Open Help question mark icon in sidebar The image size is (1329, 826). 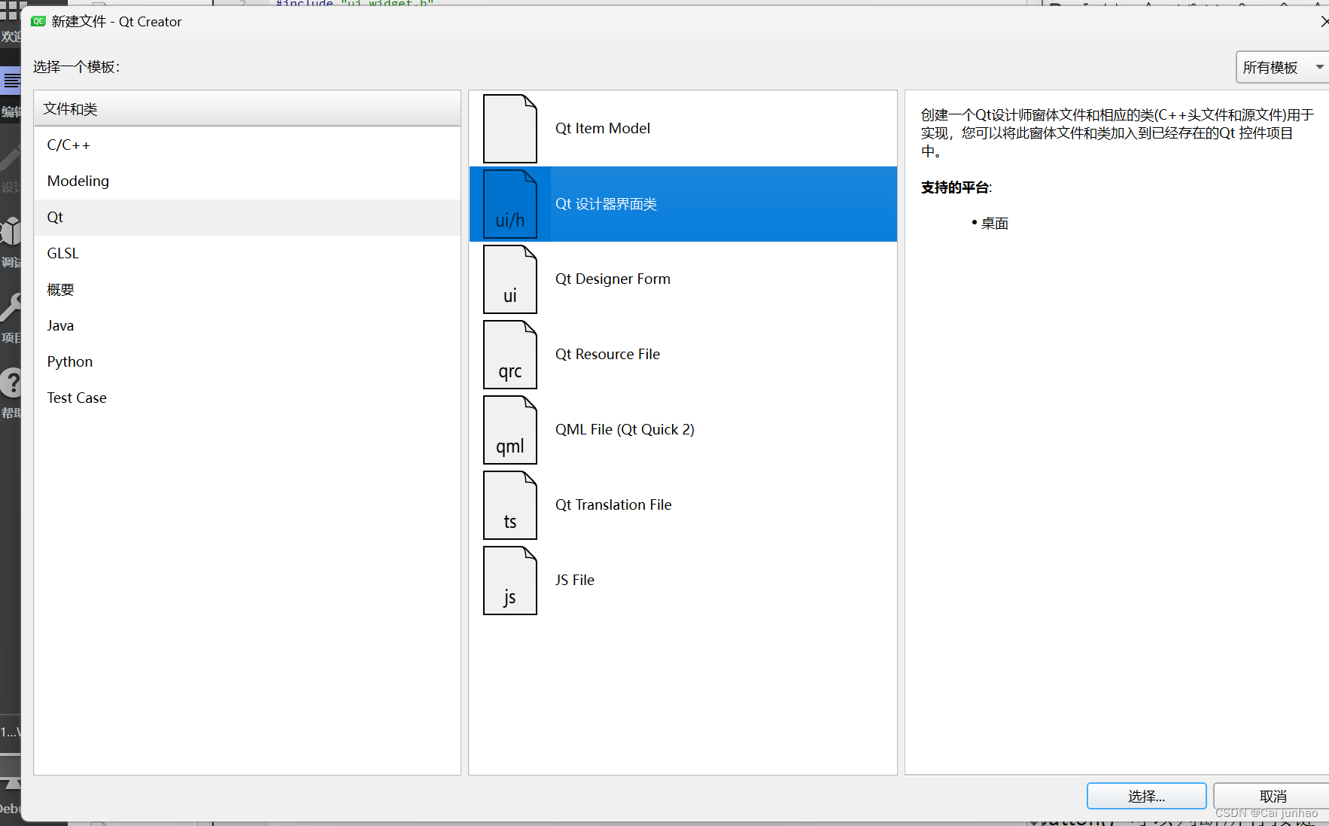coord(11,383)
